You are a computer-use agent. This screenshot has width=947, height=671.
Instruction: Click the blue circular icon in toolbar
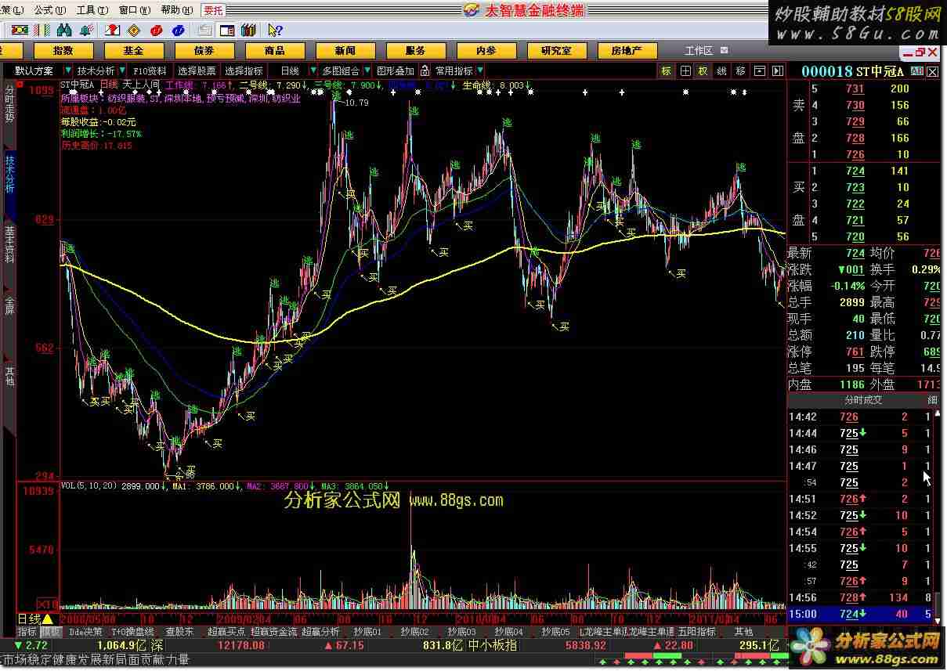coord(178,31)
